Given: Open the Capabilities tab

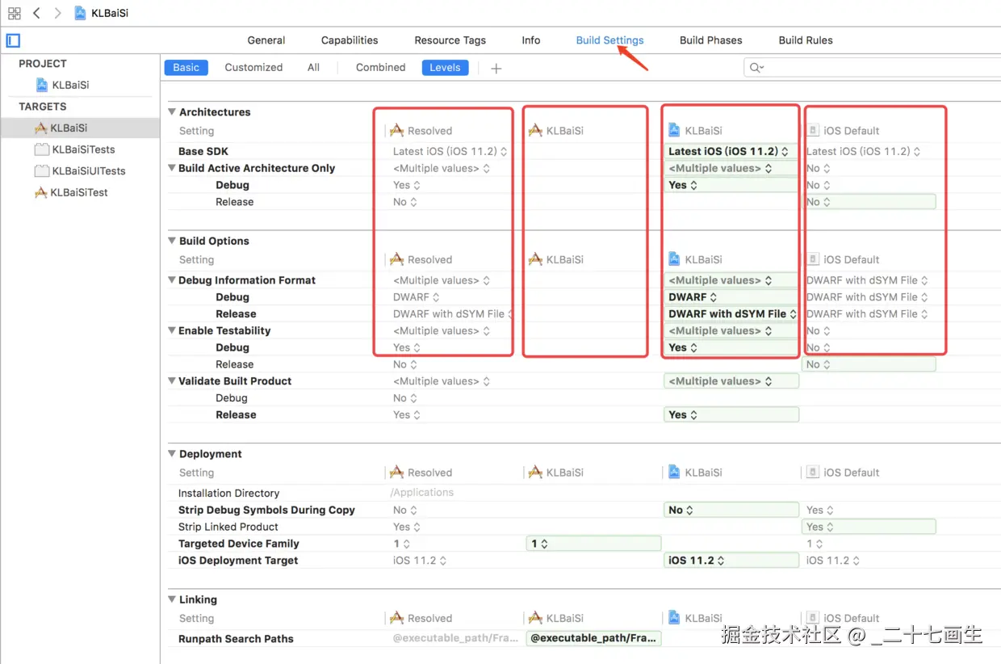Looking at the screenshot, I should coord(350,40).
